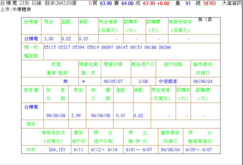Click the volume value 91
Viewport: 243px width, 165px height.
click(x=188, y=3)
